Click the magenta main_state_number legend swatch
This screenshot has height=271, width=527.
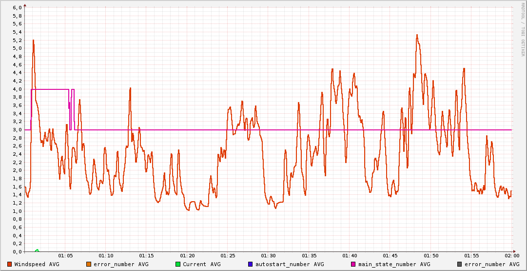(x=354, y=264)
